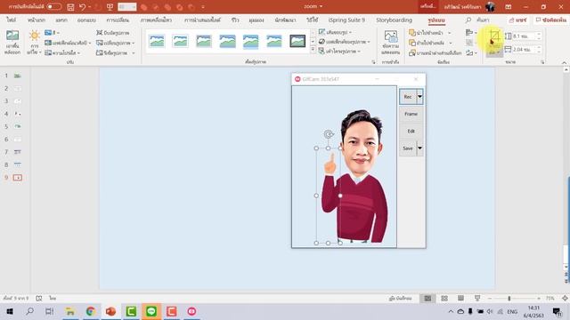
Task: Switch to Normal view in status bar
Action: (427, 299)
